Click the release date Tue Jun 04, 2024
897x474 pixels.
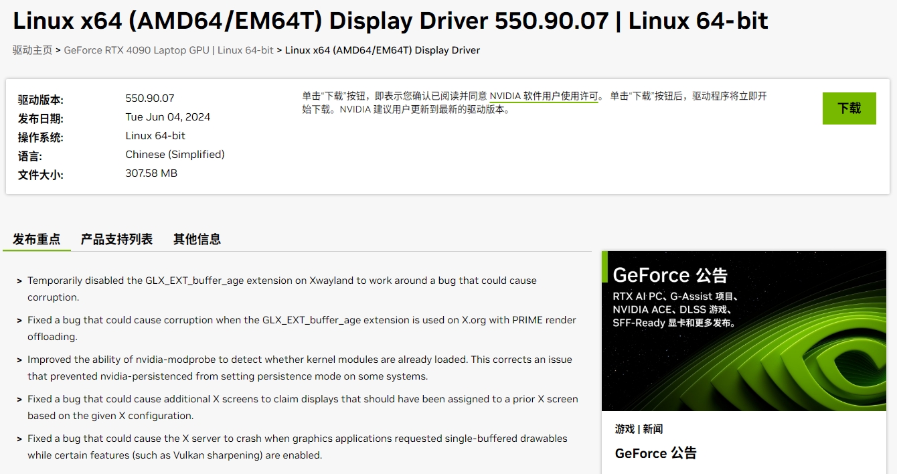pos(168,117)
